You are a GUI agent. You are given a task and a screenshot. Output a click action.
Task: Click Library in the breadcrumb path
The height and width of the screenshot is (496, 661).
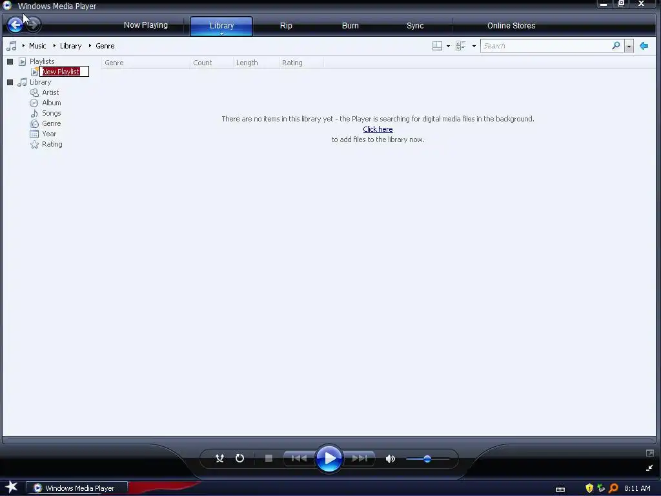70,46
